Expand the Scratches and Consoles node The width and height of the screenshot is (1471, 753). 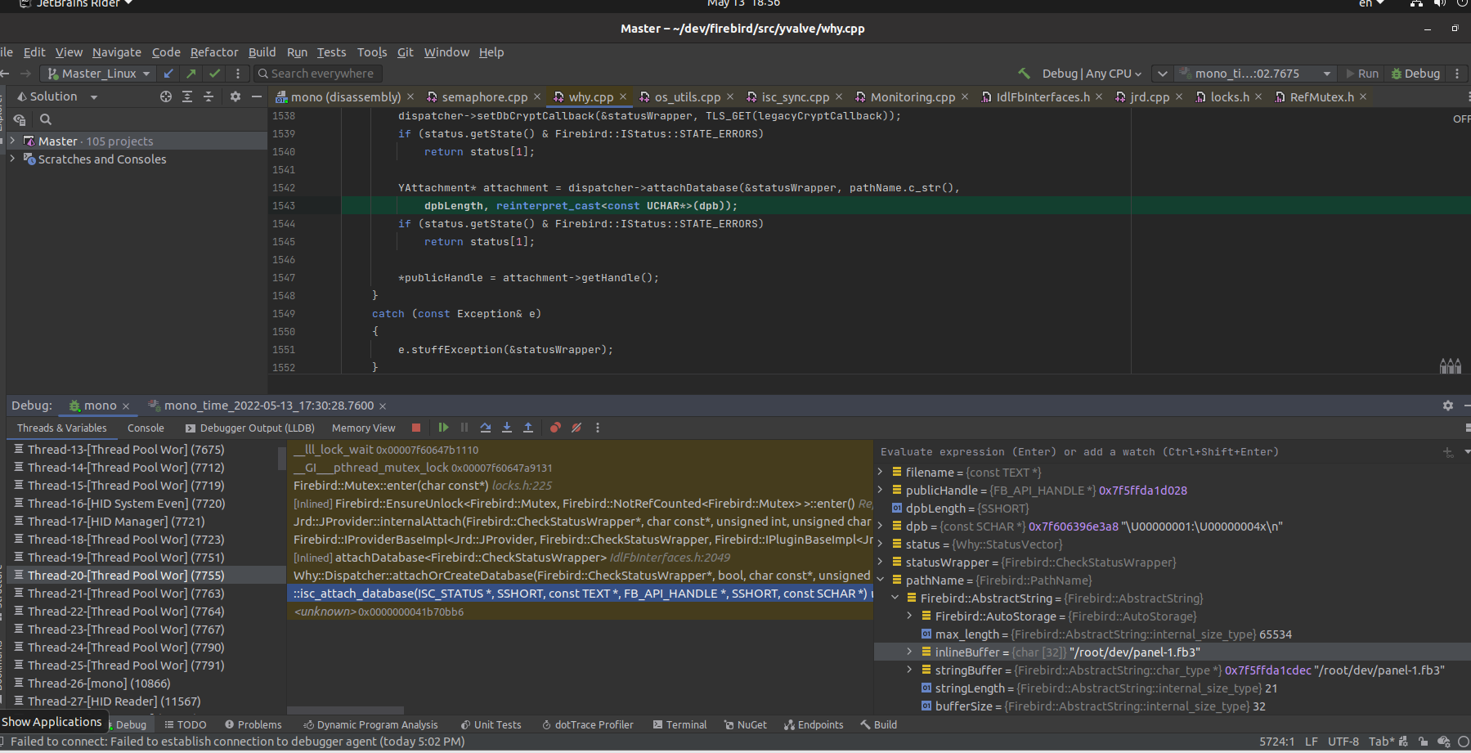tap(12, 159)
